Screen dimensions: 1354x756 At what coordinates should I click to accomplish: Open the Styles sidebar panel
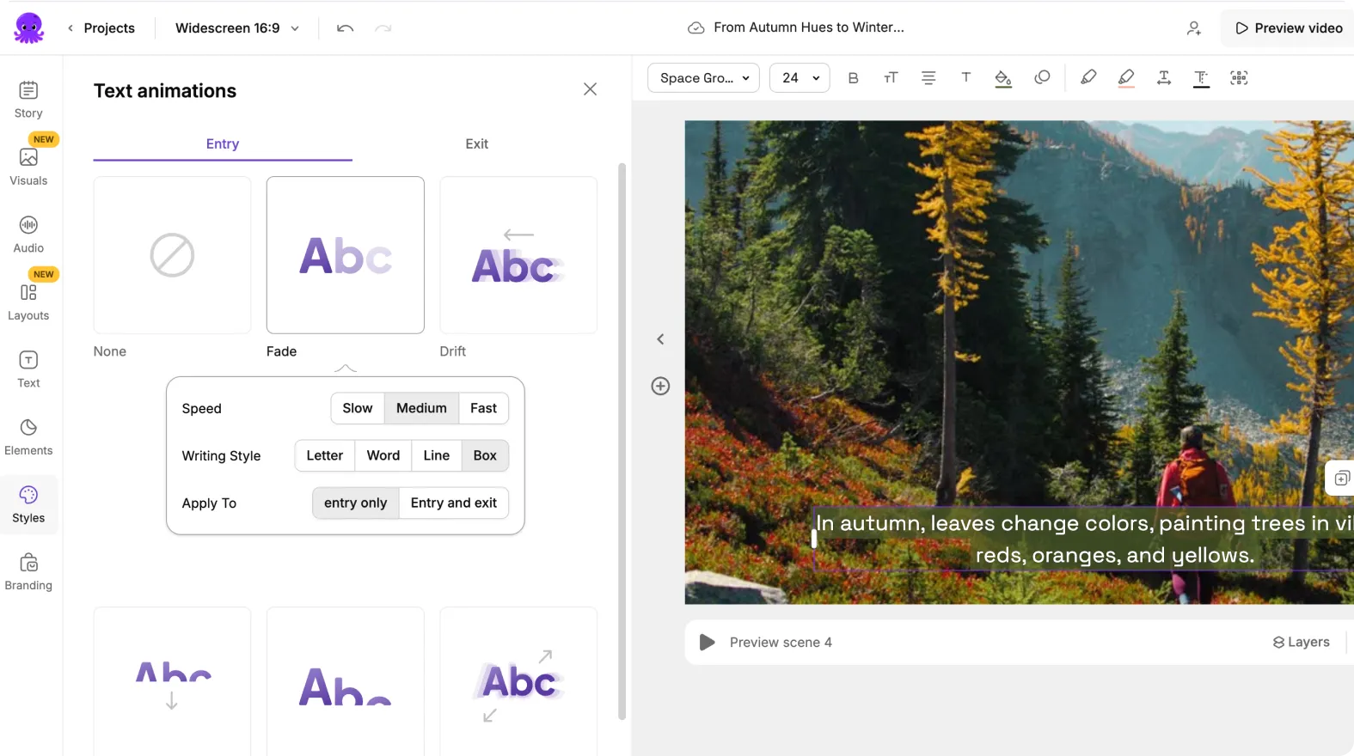point(28,504)
